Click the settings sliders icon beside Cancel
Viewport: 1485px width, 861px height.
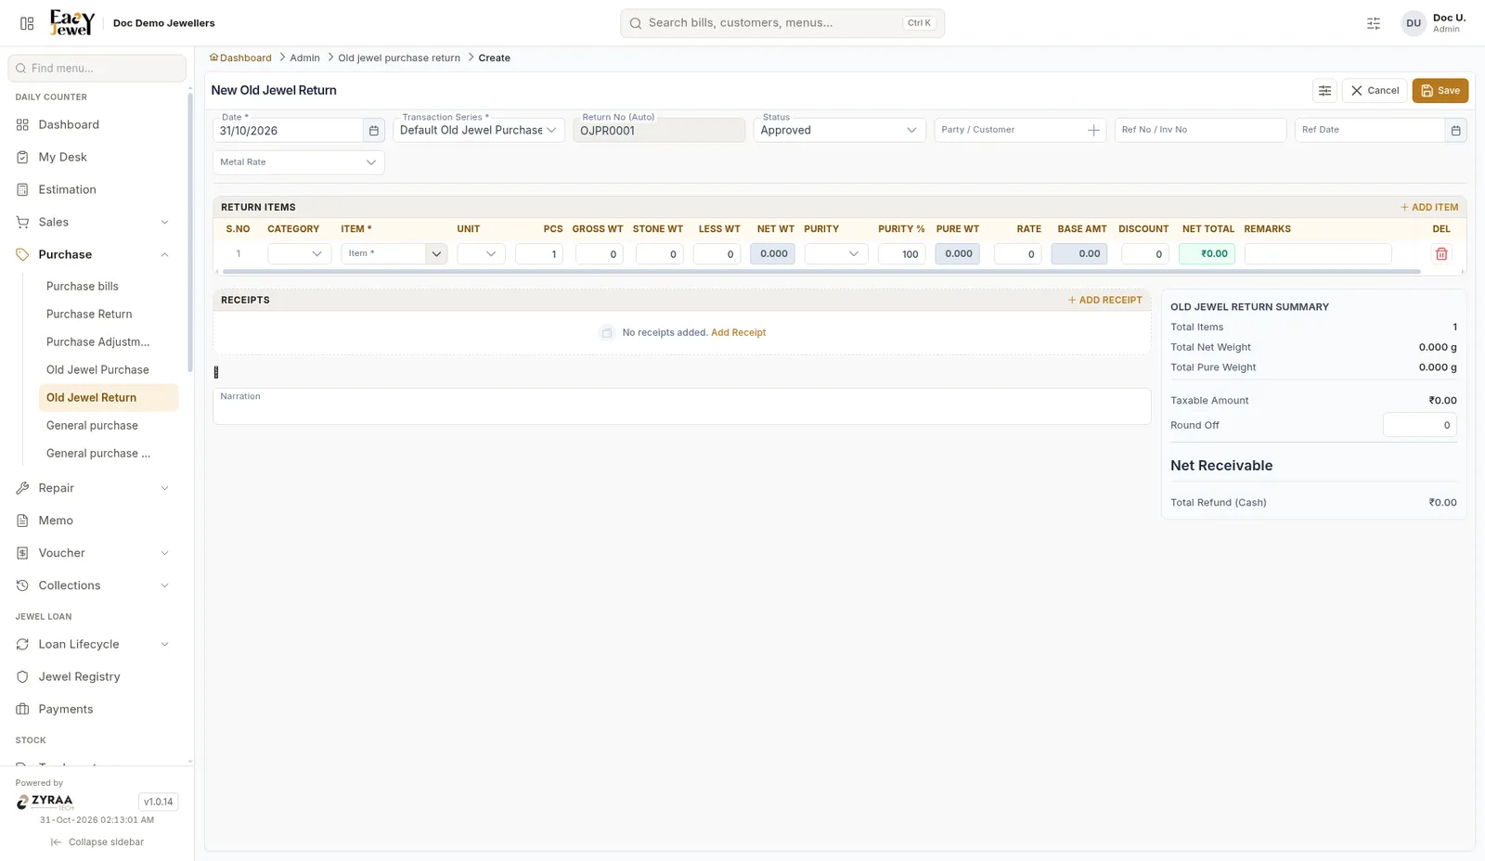coord(1324,91)
